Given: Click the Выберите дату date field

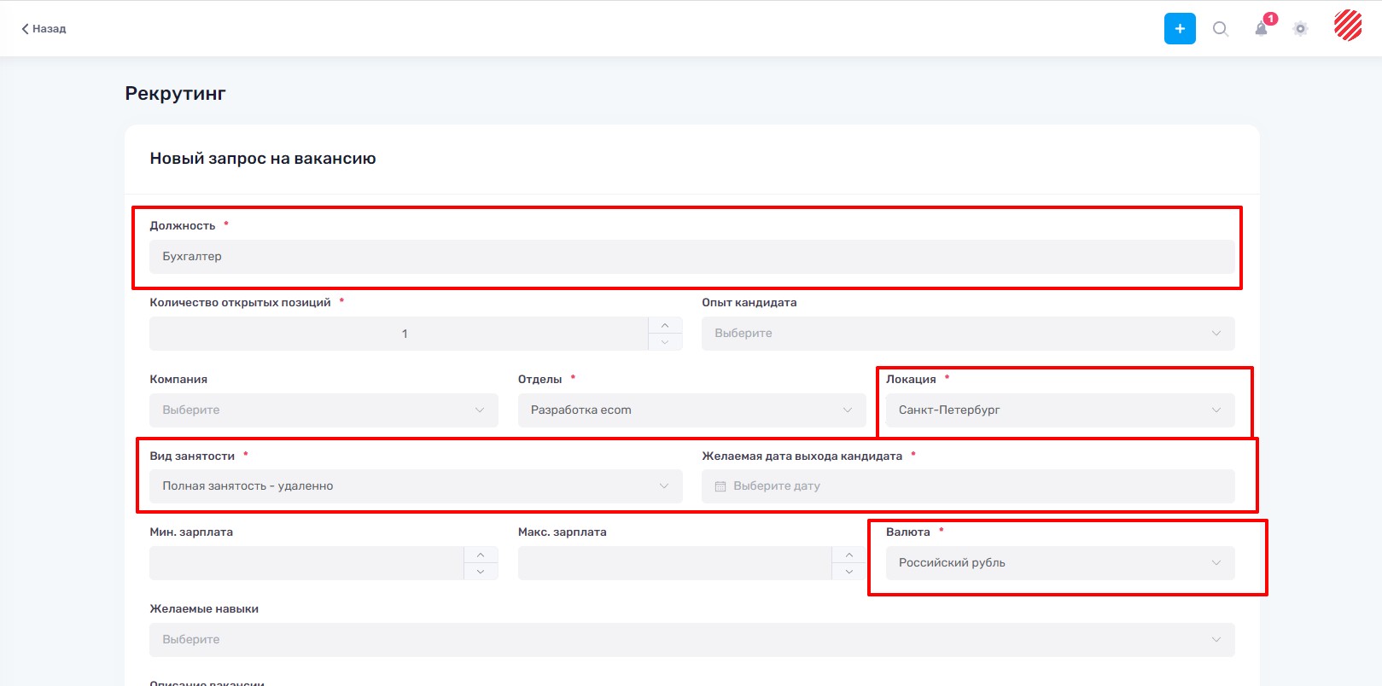Looking at the screenshot, I should point(968,486).
